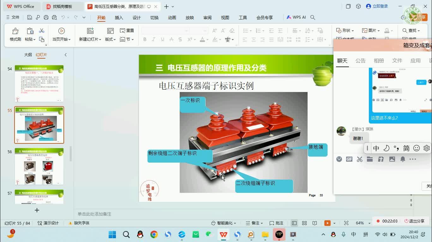Click the send image icon in chat
This screenshot has width=432, height=242.
pyautogui.click(x=392, y=159)
